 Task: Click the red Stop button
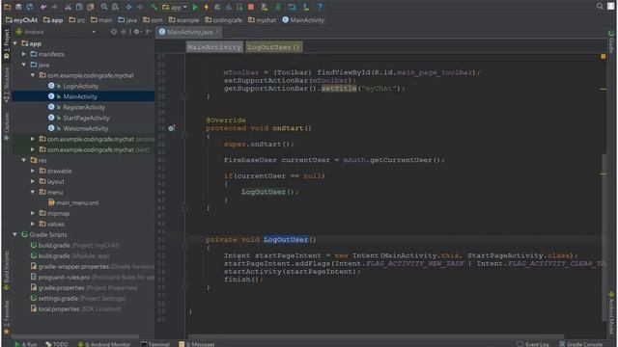(x=251, y=7)
